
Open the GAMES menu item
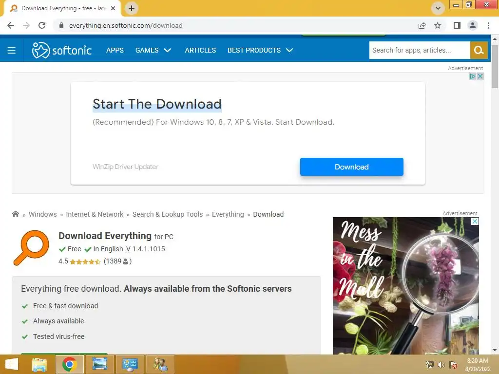coord(147,50)
